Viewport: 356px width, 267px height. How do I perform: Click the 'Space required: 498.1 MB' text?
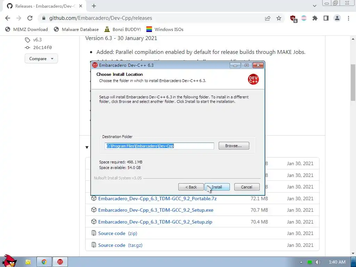(x=121, y=162)
